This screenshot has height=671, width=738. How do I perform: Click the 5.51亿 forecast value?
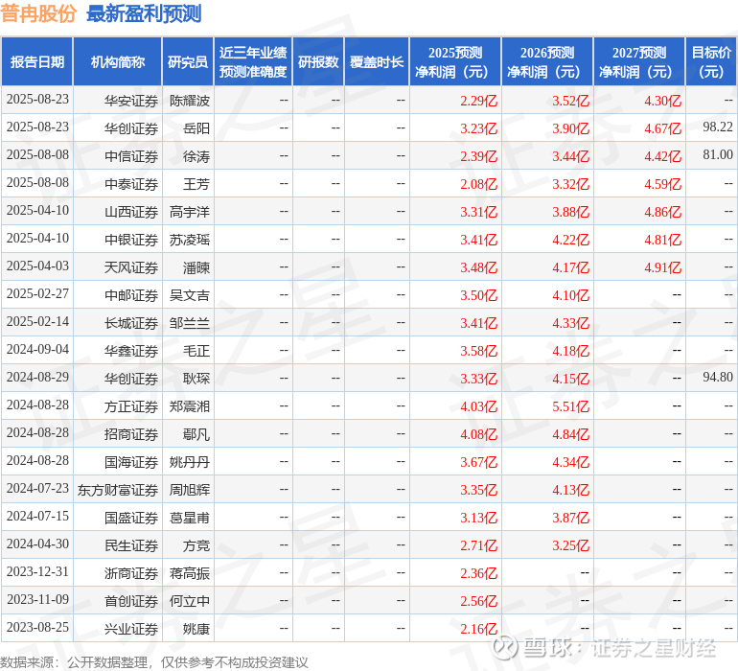pos(570,405)
